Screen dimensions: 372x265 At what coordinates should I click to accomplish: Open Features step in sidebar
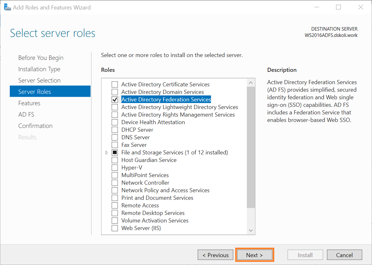29,103
